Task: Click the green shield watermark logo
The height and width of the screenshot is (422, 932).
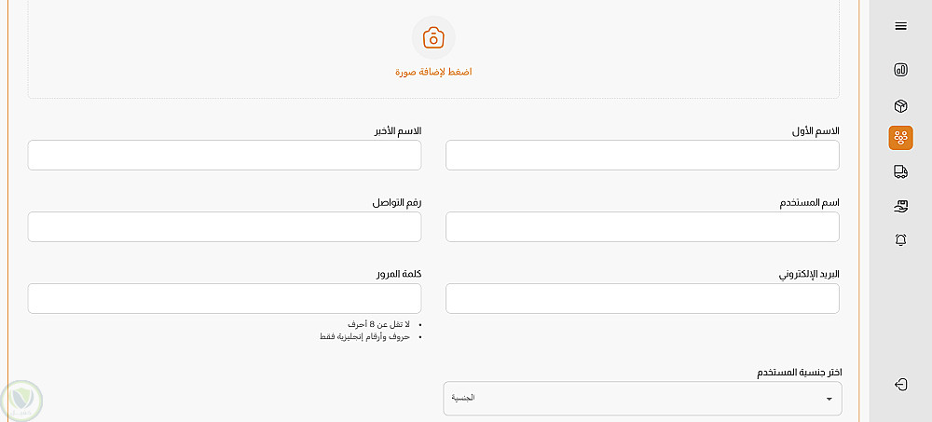Action: point(21,401)
